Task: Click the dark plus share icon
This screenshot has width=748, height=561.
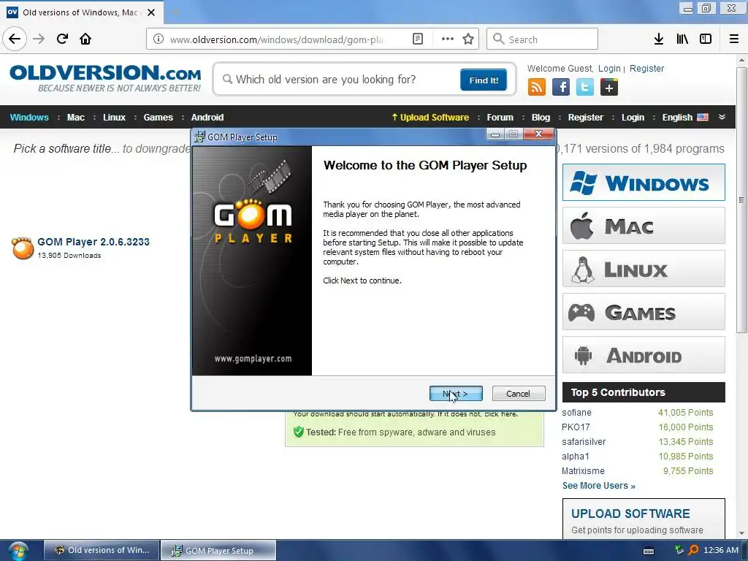Action: pos(609,88)
